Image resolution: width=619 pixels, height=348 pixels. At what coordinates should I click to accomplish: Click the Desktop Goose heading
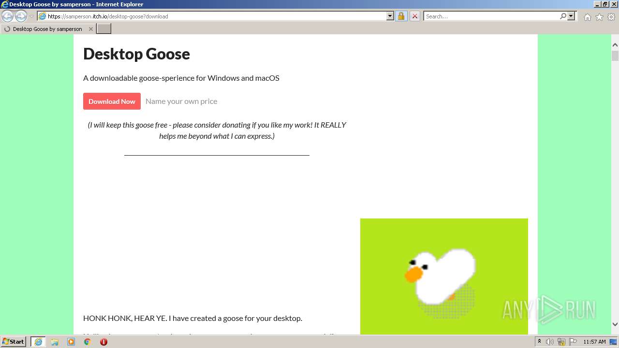[136, 54]
